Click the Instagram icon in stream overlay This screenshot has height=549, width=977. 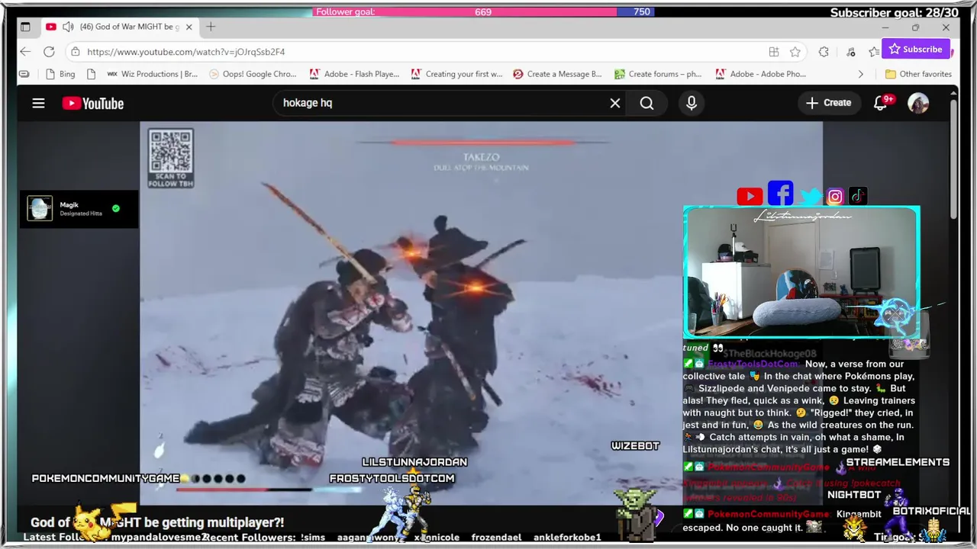(x=835, y=197)
